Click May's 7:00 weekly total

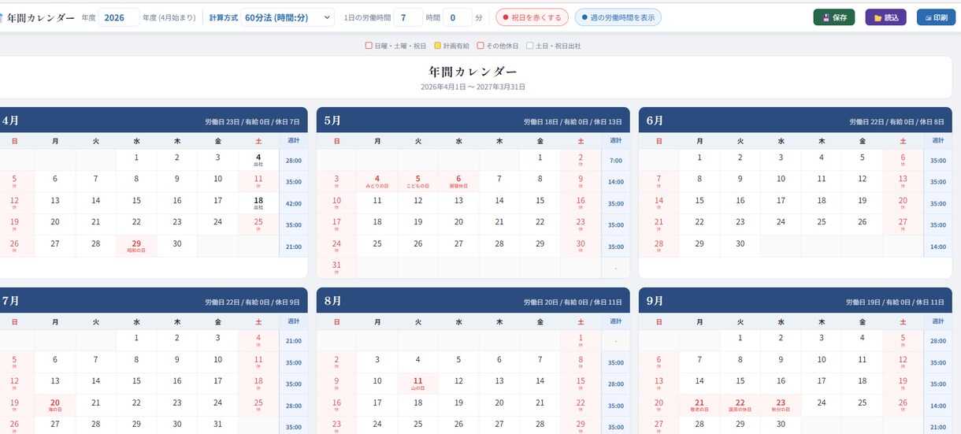(616, 160)
